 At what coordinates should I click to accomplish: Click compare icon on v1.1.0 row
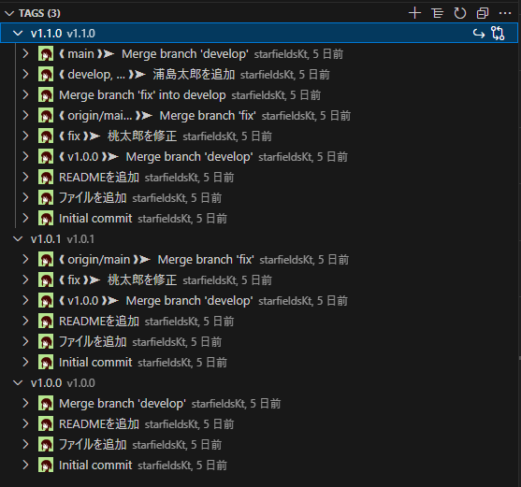[x=498, y=34]
